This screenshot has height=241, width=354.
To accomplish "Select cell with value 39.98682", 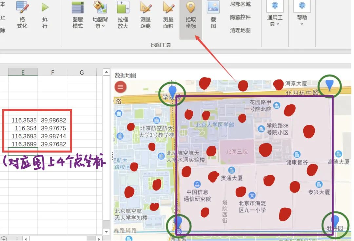I will pos(52,120).
